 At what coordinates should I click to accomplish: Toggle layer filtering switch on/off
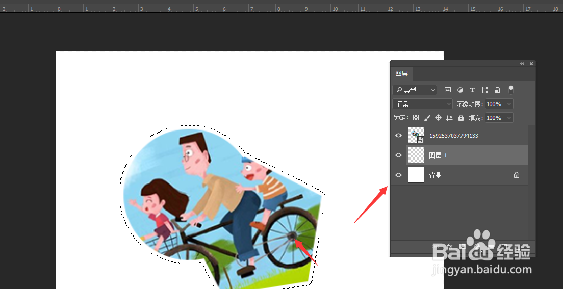point(511,90)
